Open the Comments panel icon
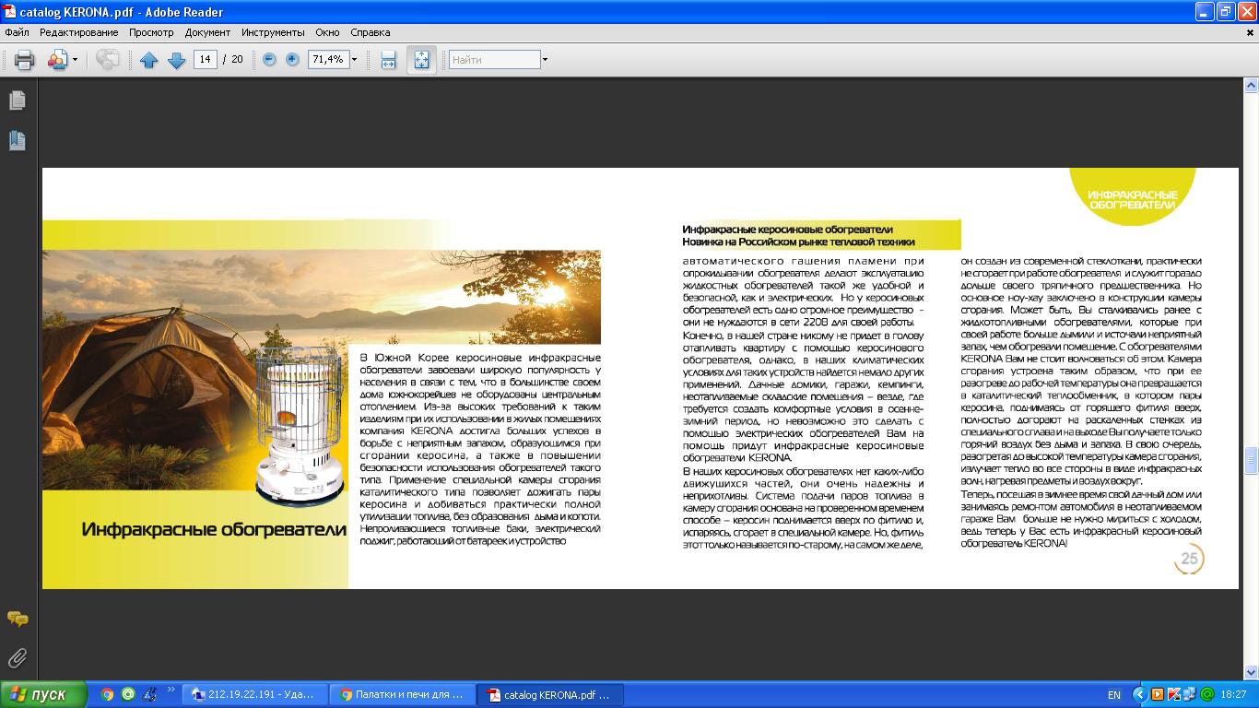This screenshot has height=708, width=1259. tap(17, 619)
